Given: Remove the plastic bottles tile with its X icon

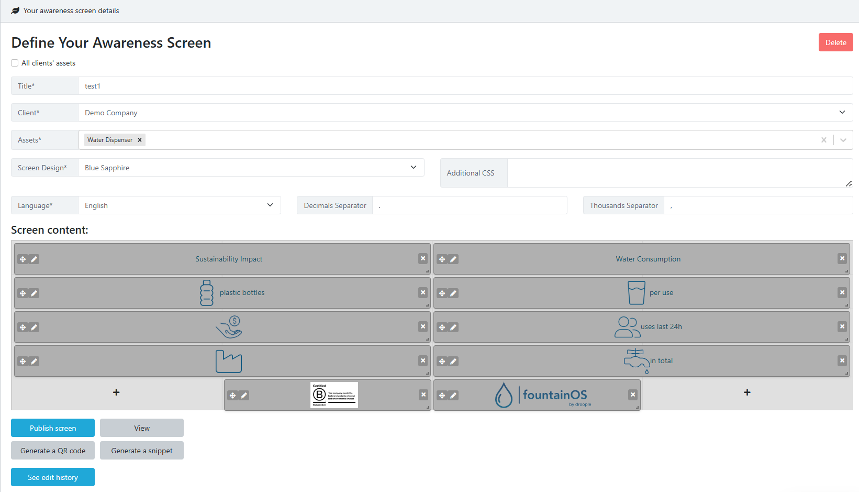Looking at the screenshot, I should tap(423, 292).
